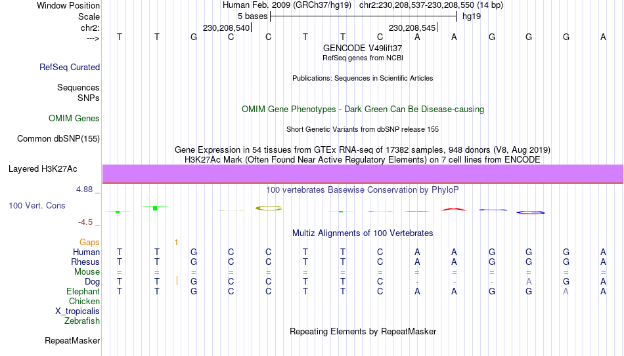Image resolution: width=624 pixels, height=356 pixels.
Task: Click the 100 Vert. Cons track label
Action: (x=37, y=205)
